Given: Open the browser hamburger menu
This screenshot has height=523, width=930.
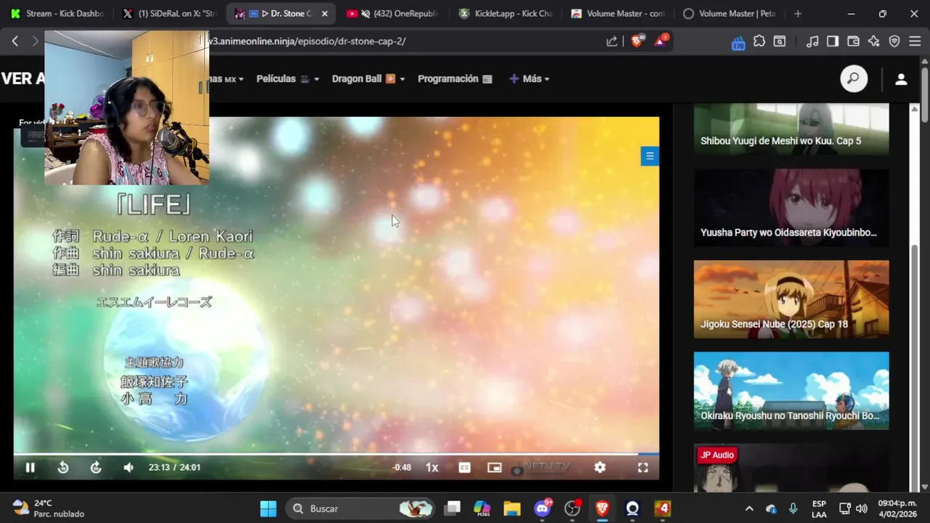Looking at the screenshot, I should coord(915,41).
